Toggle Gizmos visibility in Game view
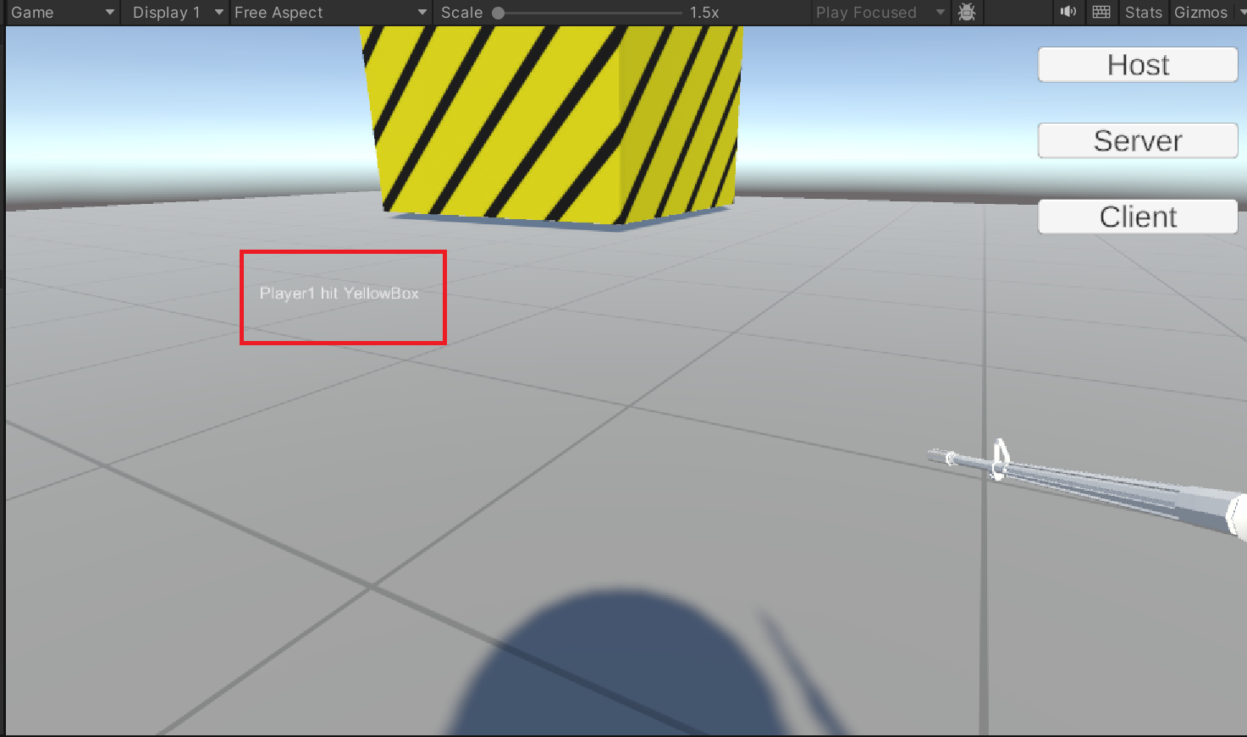 [1200, 13]
